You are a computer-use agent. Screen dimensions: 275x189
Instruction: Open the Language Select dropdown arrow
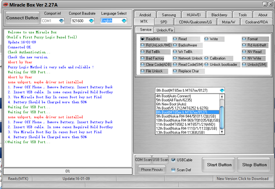[x=124, y=21]
